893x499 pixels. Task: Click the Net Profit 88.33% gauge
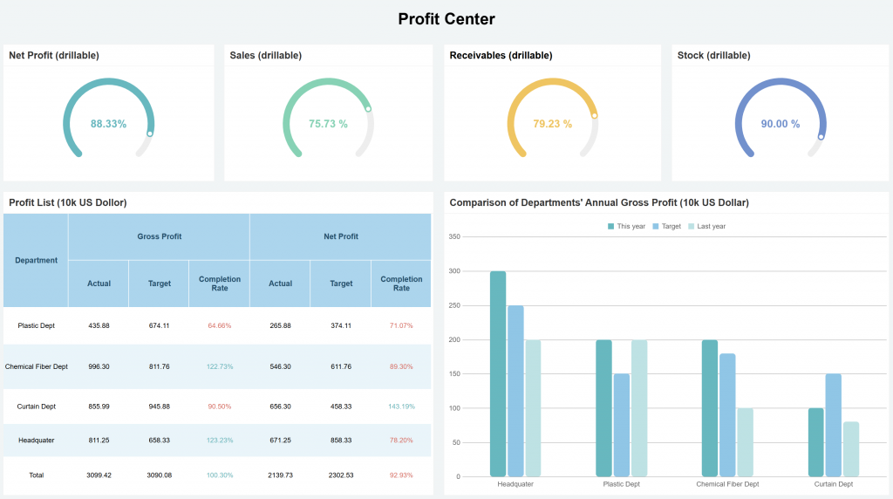(x=108, y=124)
